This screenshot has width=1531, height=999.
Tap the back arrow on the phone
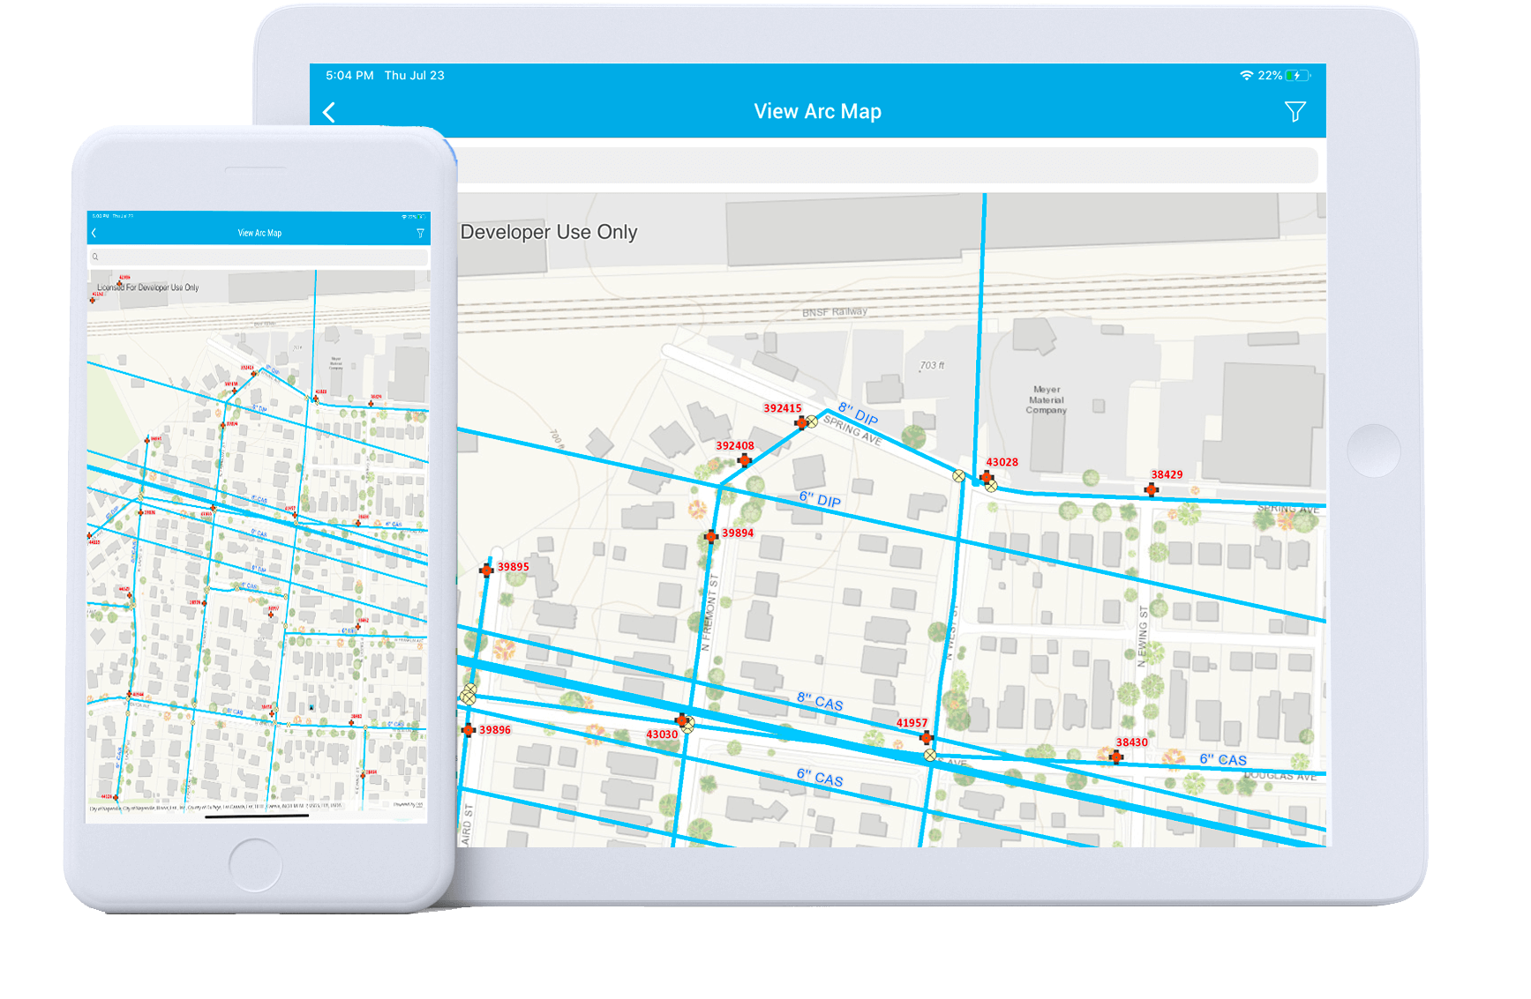[x=94, y=233]
